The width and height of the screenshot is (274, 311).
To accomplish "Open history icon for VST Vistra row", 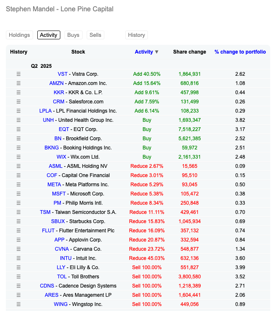I will click(x=18, y=74).
